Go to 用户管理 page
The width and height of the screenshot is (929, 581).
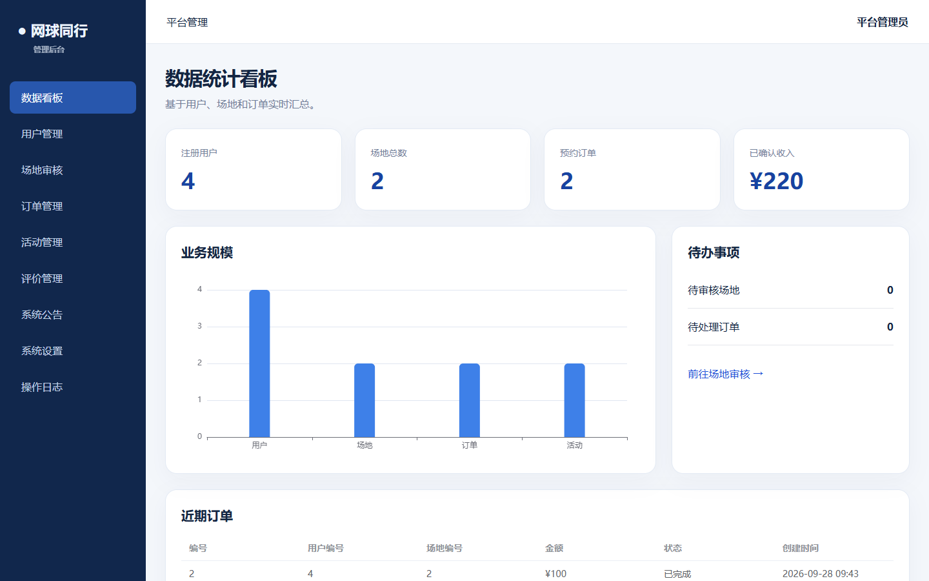tap(73, 134)
